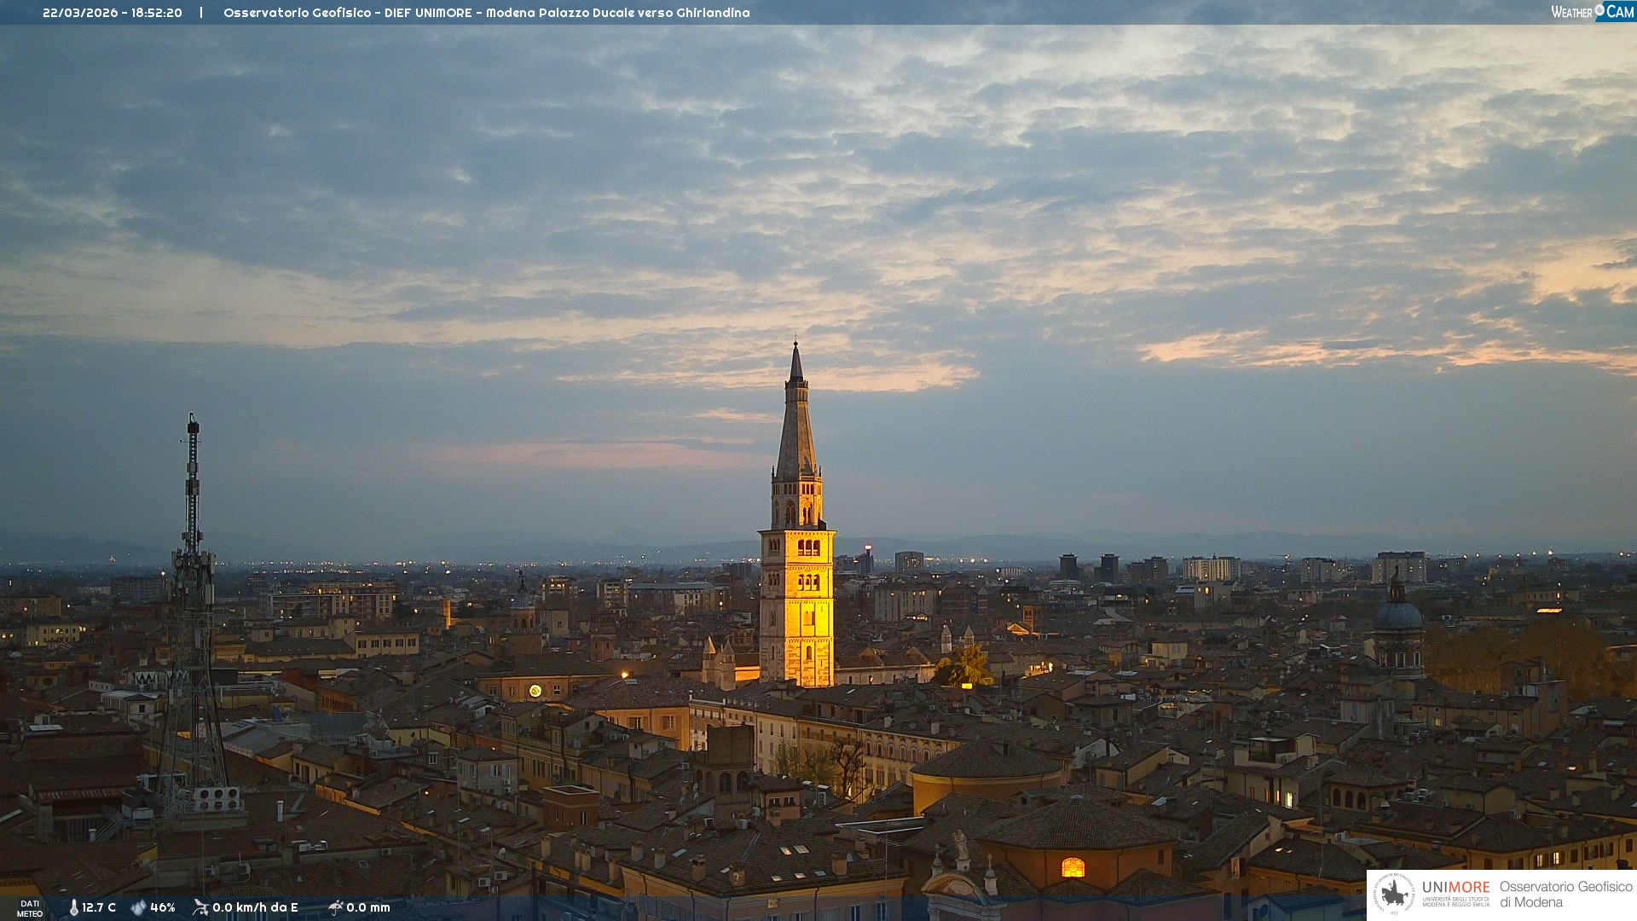This screenshot has height=921, width=1637.
Task: Click the illuminated Ghirlandina bell tower
Action: click(x=797, y=597)
